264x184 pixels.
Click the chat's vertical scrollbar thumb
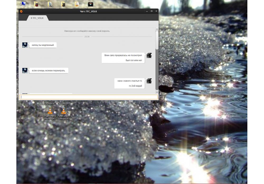coord(157,40)
